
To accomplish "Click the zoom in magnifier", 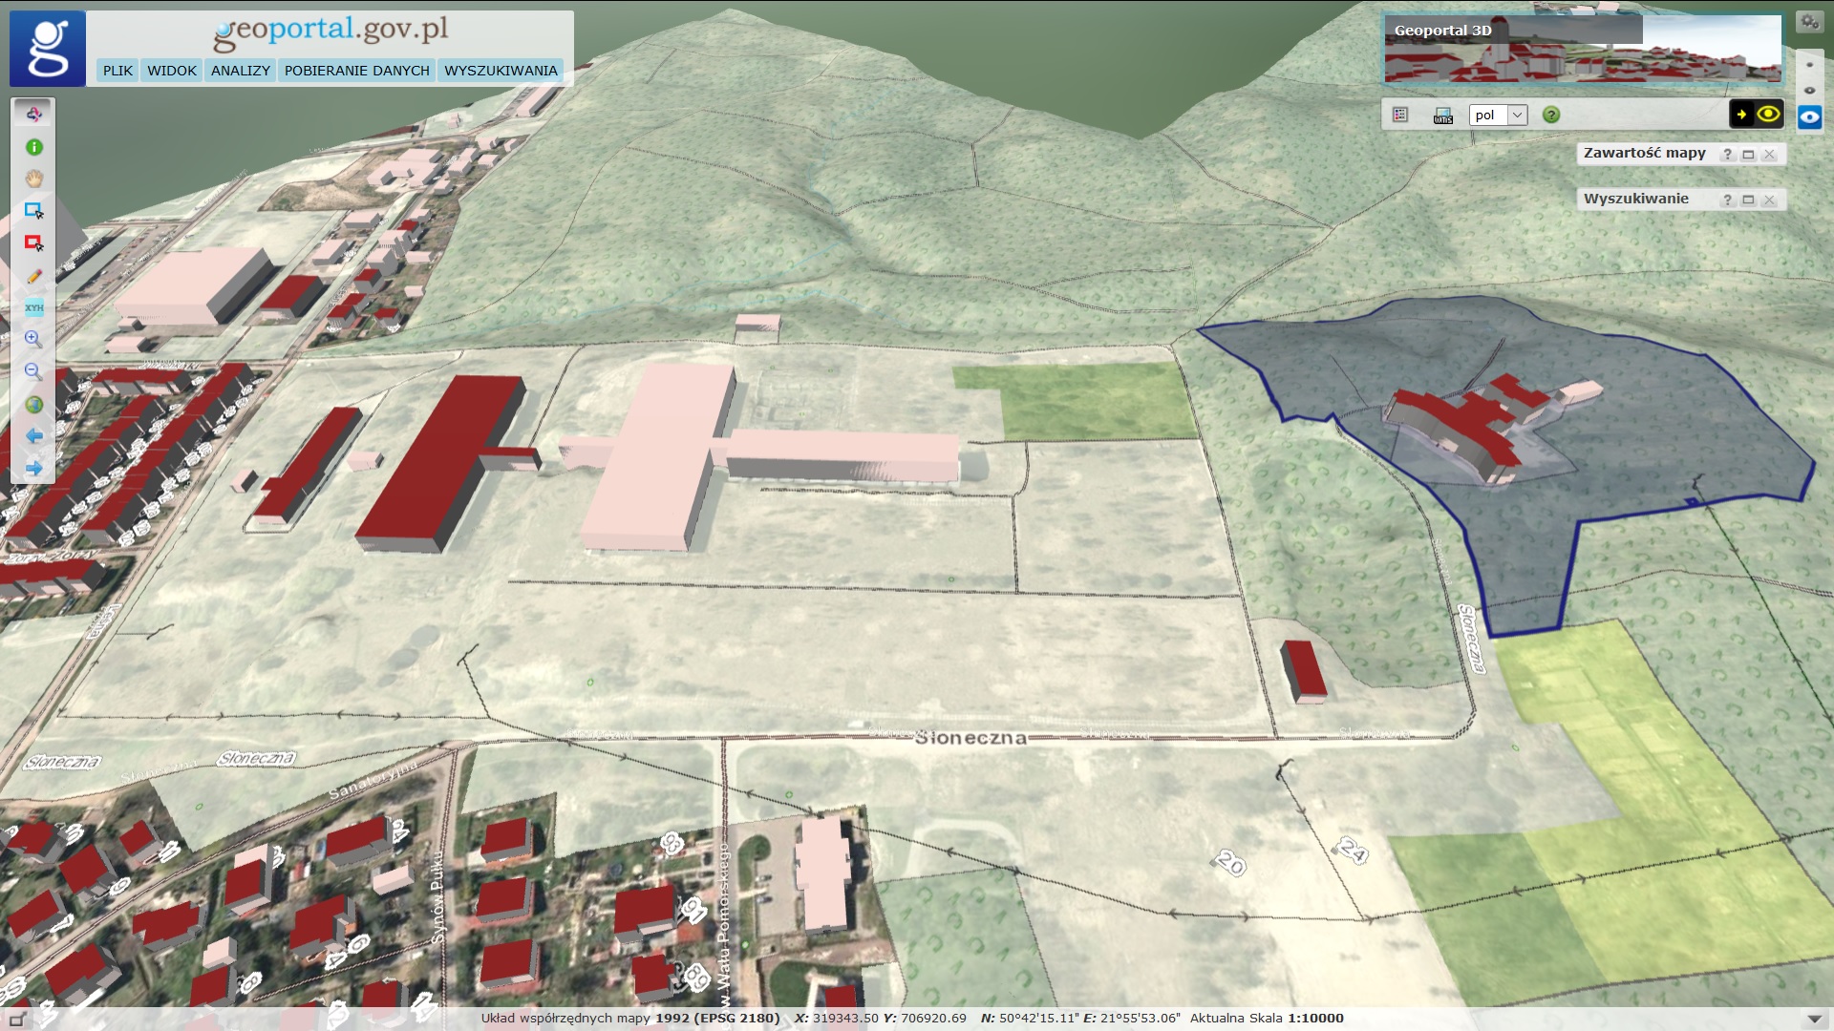I will [x=33, y=339].
